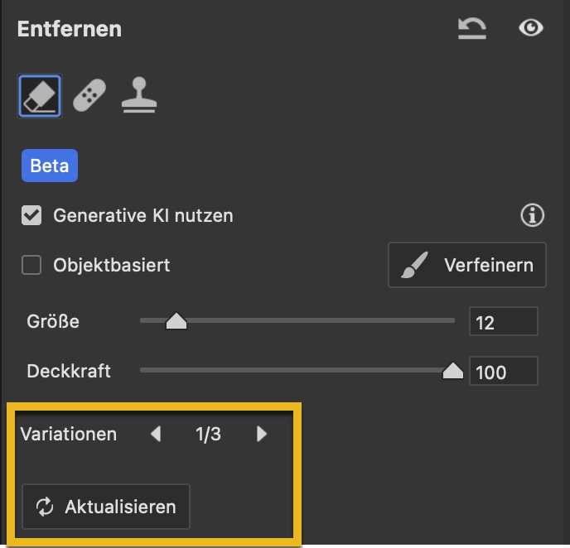Click the 1/3 variation counter
Screen dimensions: 570x548
coord(208,434)
